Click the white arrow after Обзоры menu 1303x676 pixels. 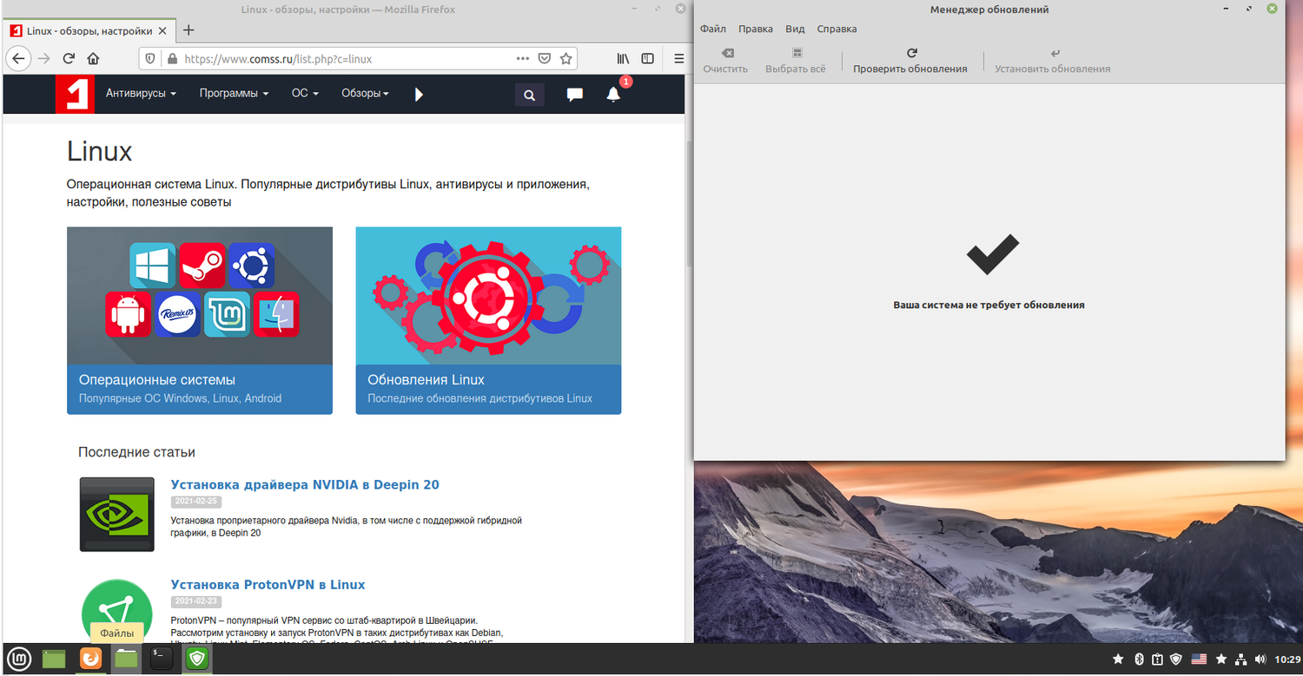tap(419, 94)
